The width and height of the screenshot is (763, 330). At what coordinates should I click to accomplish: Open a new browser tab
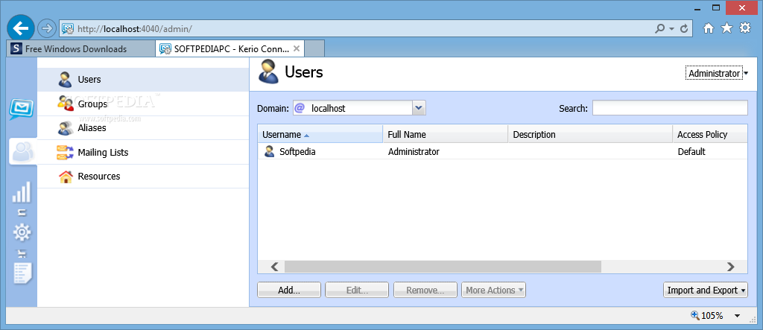[315, 48]
